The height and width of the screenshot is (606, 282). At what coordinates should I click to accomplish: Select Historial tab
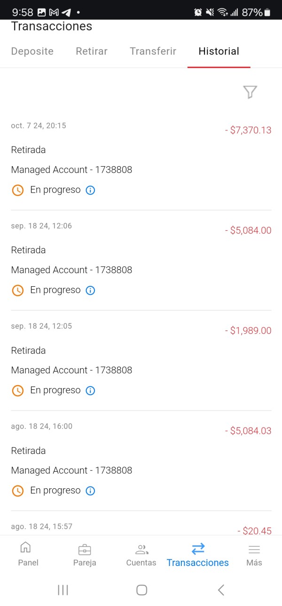tap(219, 51)
